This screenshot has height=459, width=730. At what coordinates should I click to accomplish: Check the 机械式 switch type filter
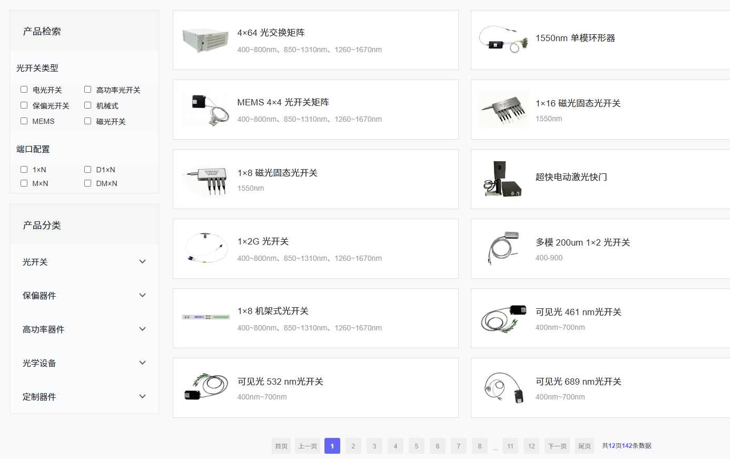click(x=87, y=105)
